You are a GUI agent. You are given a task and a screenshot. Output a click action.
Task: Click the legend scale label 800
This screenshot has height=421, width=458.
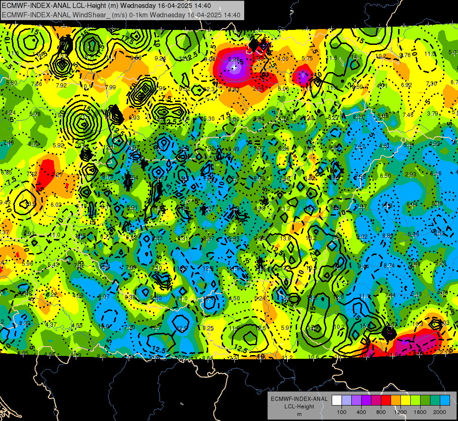381,412
